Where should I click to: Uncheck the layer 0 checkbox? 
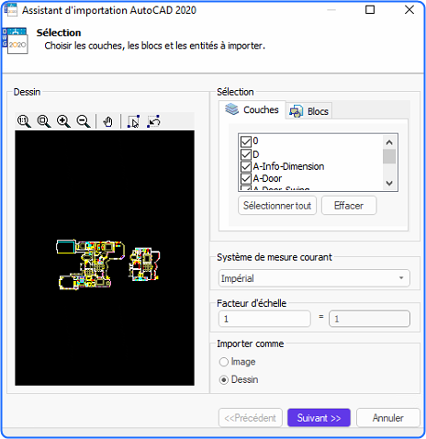click(246, 141)
